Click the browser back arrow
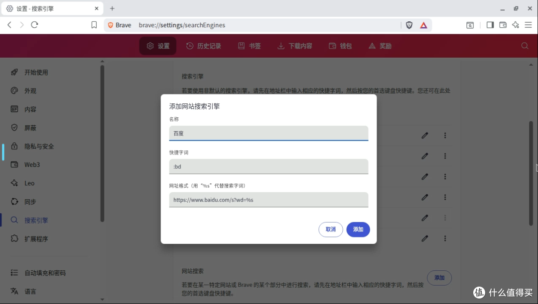 [9, 25]
